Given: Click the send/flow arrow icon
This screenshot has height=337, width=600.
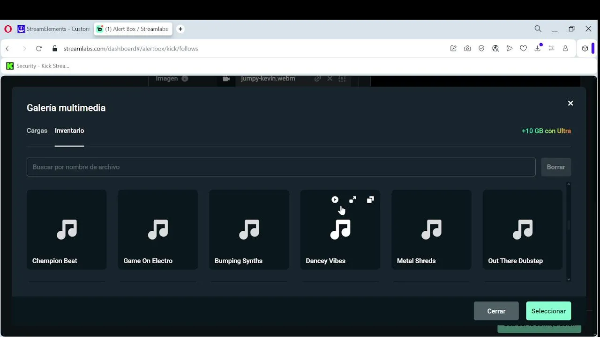Looking at the screenshot, I should click(x=510, y=49).
